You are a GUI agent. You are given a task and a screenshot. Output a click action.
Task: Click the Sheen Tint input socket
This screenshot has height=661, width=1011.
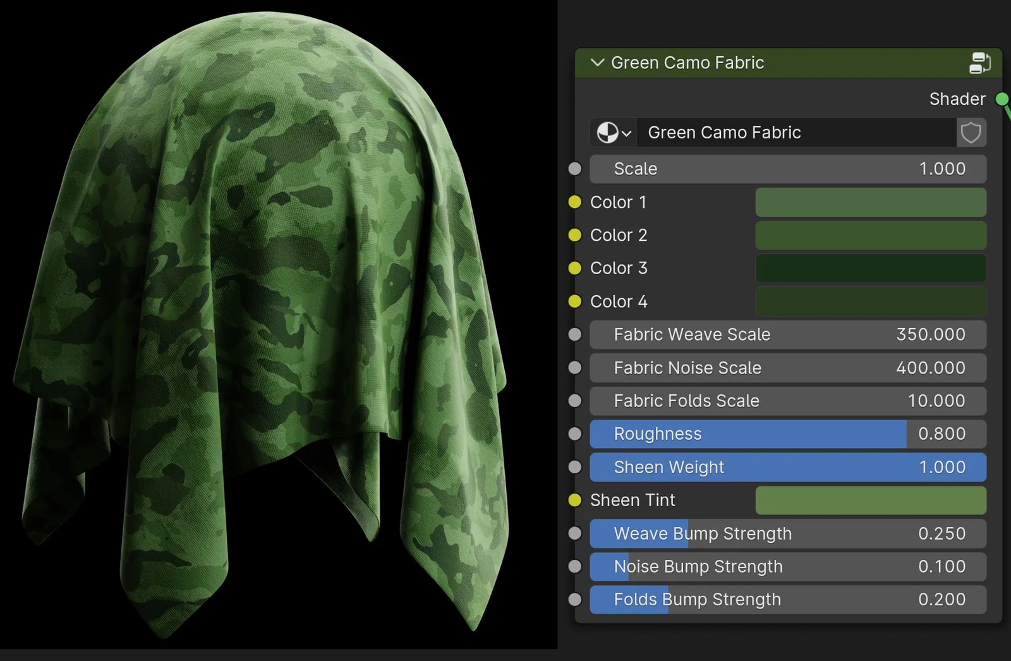pos(575,500)
